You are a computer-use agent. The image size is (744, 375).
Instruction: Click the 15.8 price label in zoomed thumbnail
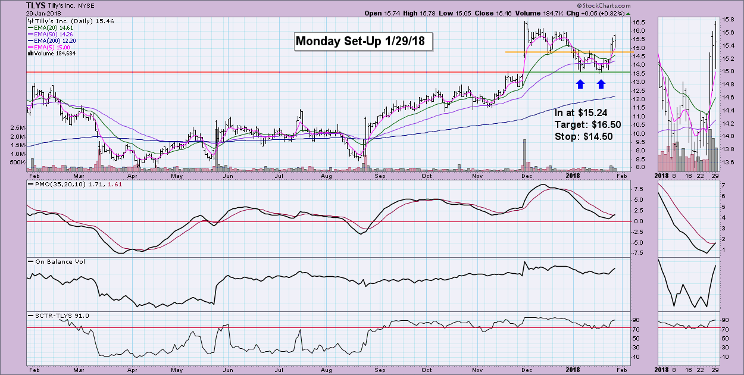click(728, 20)
